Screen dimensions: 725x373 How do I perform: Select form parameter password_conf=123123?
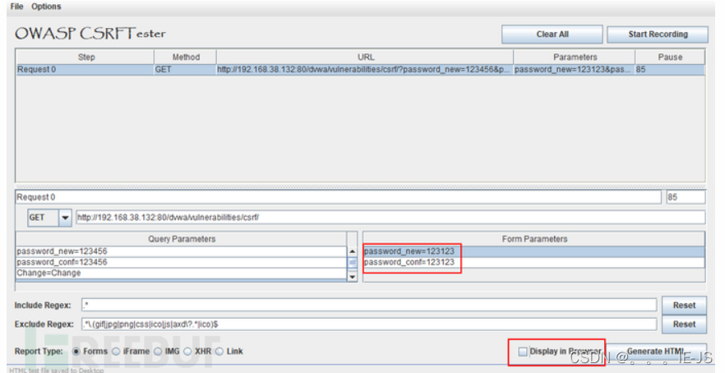[x=534, y=263]
